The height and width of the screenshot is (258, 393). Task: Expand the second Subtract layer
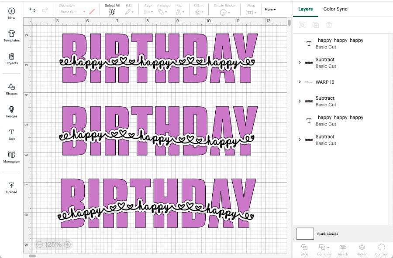click(300, 101)
